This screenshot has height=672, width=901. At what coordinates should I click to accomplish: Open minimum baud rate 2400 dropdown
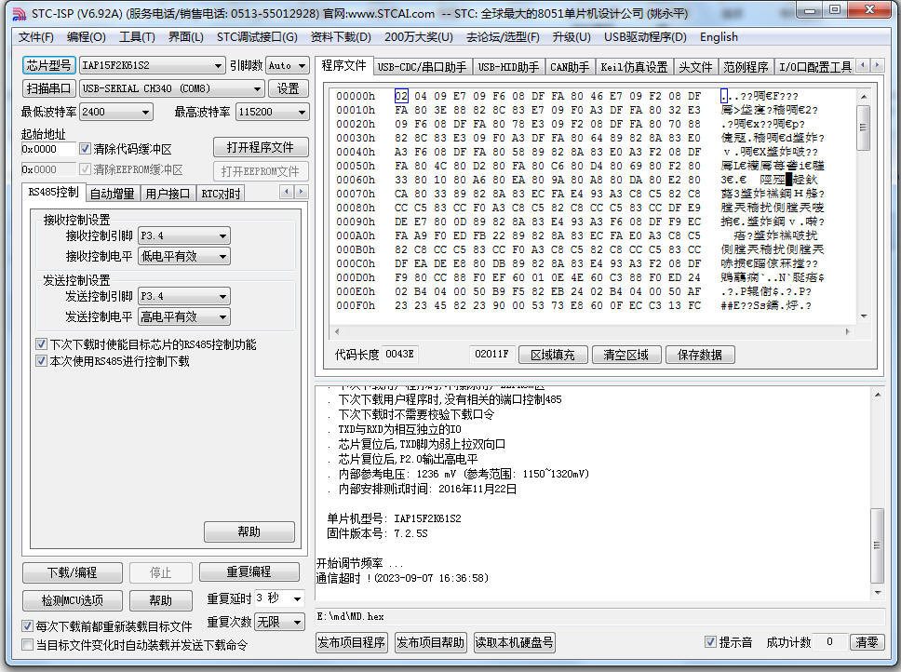[116, 112]
